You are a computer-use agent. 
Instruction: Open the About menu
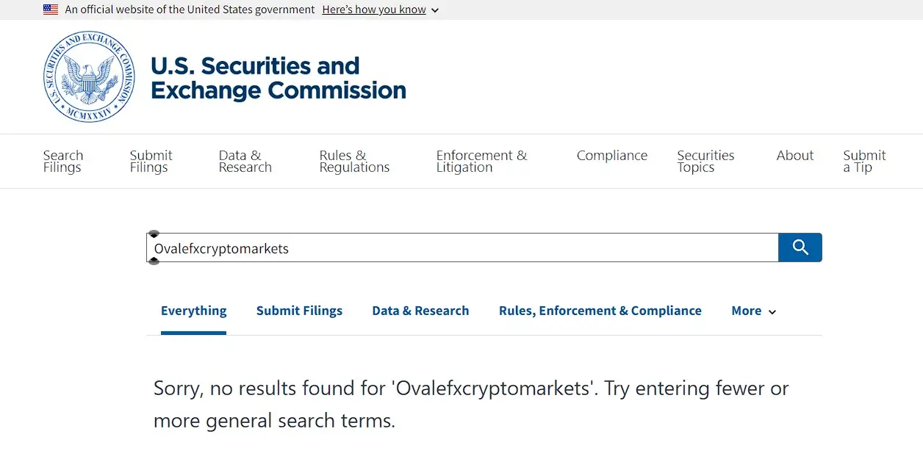[x=795, y=156]
